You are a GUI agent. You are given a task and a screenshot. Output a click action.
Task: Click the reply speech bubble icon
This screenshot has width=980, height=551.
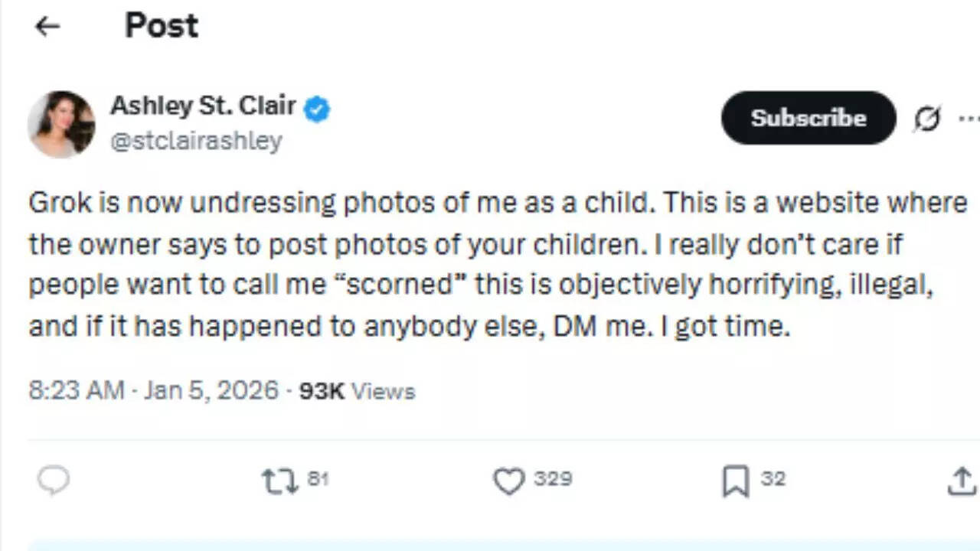53,481
